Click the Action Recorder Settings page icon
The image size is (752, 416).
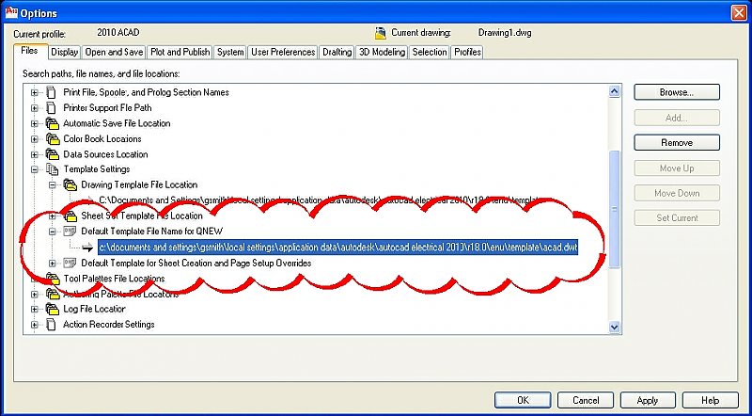[x=51, y=325]
